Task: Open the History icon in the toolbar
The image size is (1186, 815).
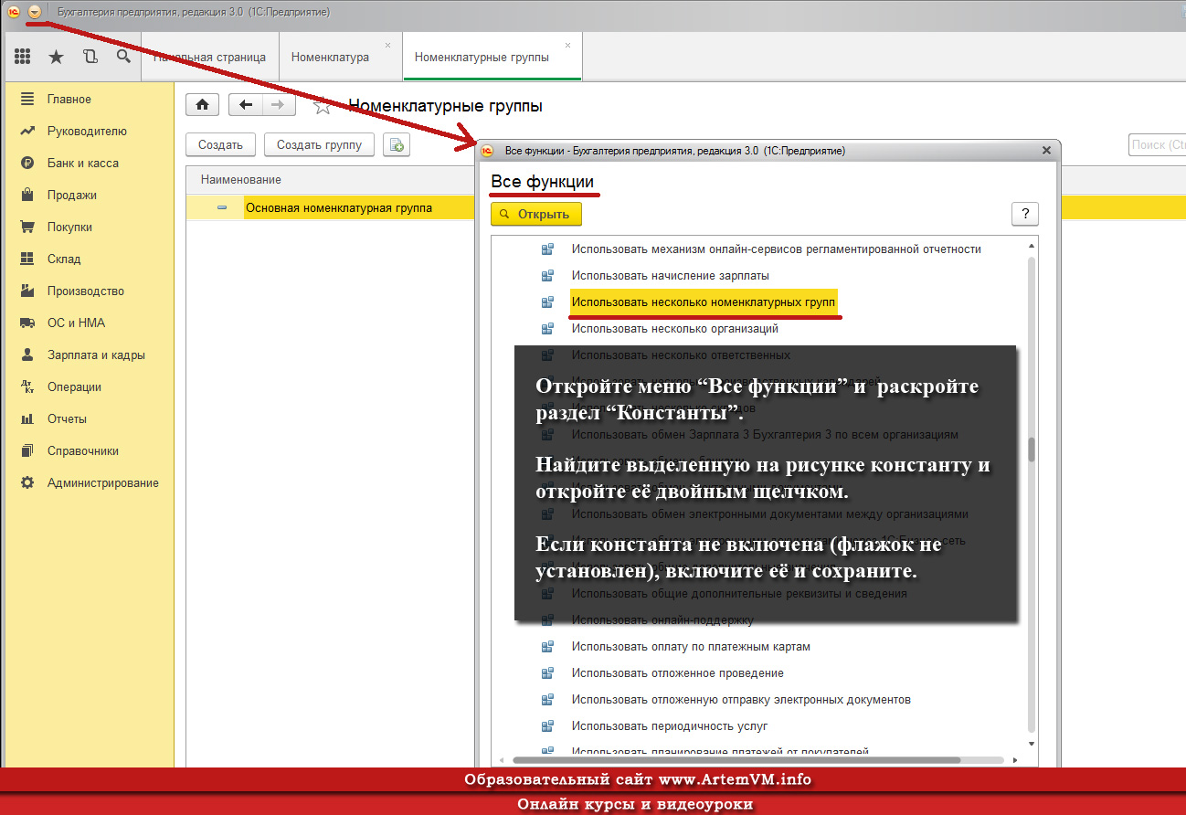Action: [x=90, y=57]
